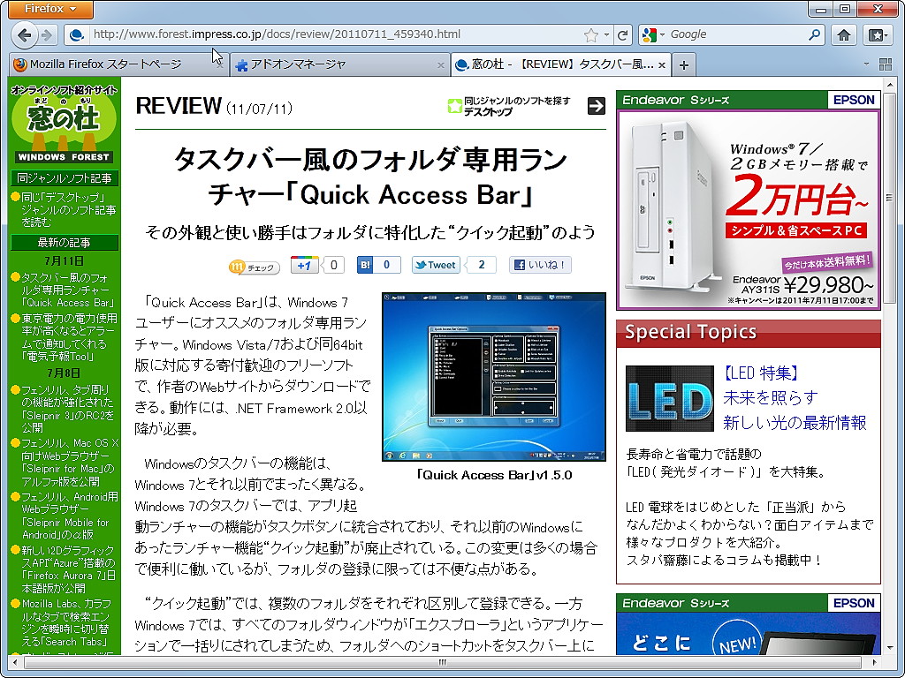Click the LED special topic thumbnail
The image size is (905, 678).
point(670,398)
